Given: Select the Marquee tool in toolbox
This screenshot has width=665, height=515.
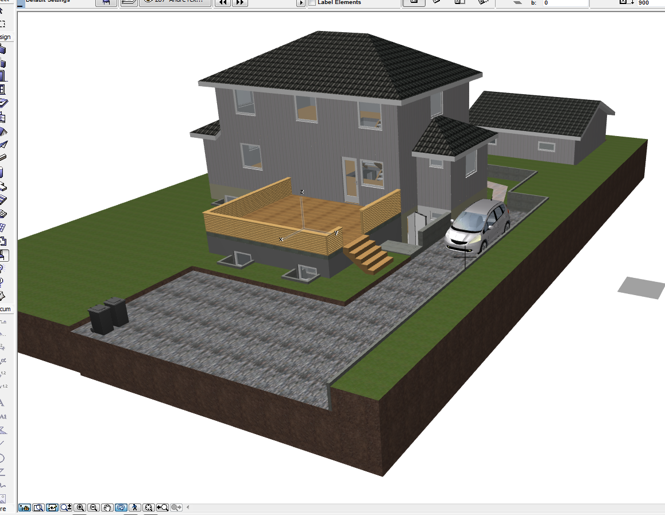Looking at the screenshot, I should [x=3, y=24].
